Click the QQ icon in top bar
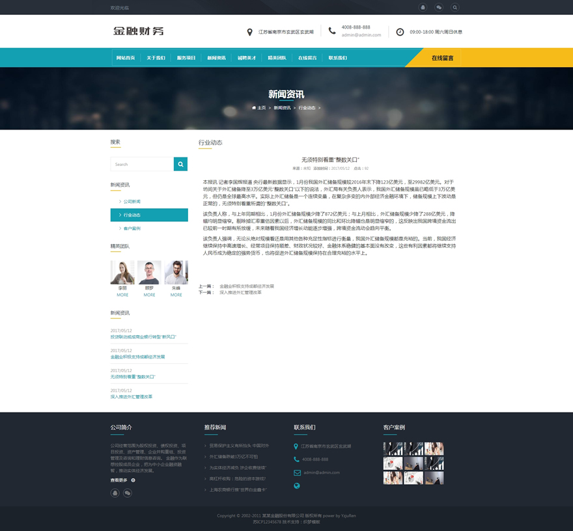The height and width of the screenshot is (531, 573). coord(423,7)
